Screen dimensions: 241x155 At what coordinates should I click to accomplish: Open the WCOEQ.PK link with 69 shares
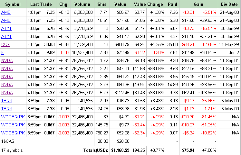coord(13,117)
